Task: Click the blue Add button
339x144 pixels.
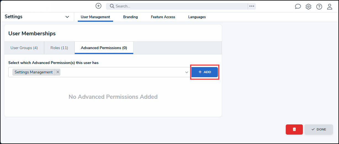Action: 205,72
